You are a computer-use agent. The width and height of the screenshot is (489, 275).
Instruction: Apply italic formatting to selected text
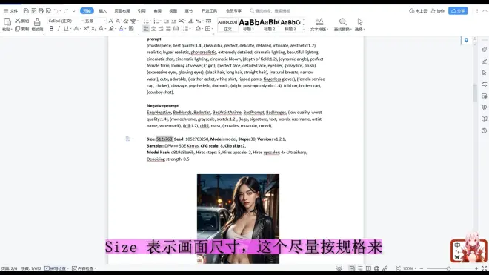pyautogui.click(x=59, y=29)
